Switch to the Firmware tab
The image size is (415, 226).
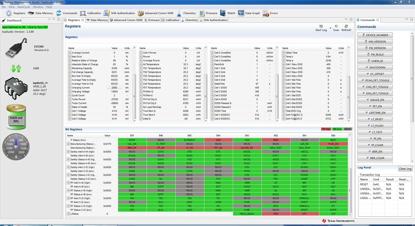tap(151, 20)
